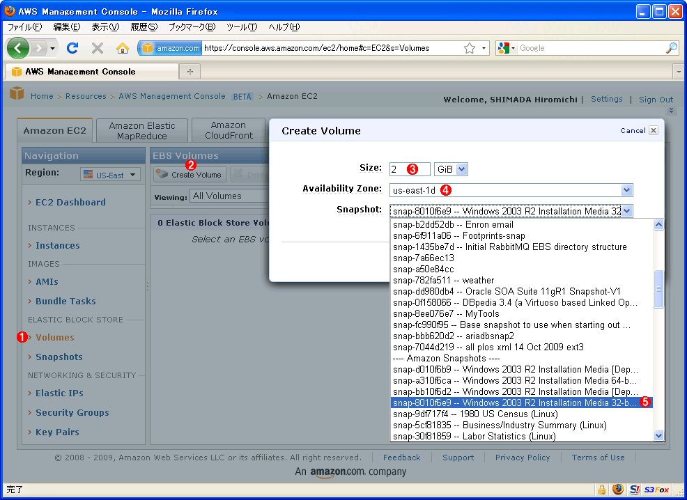Screen dimensions: 687x500
Task: Open the Settings link
Action: tap(606, 99)
